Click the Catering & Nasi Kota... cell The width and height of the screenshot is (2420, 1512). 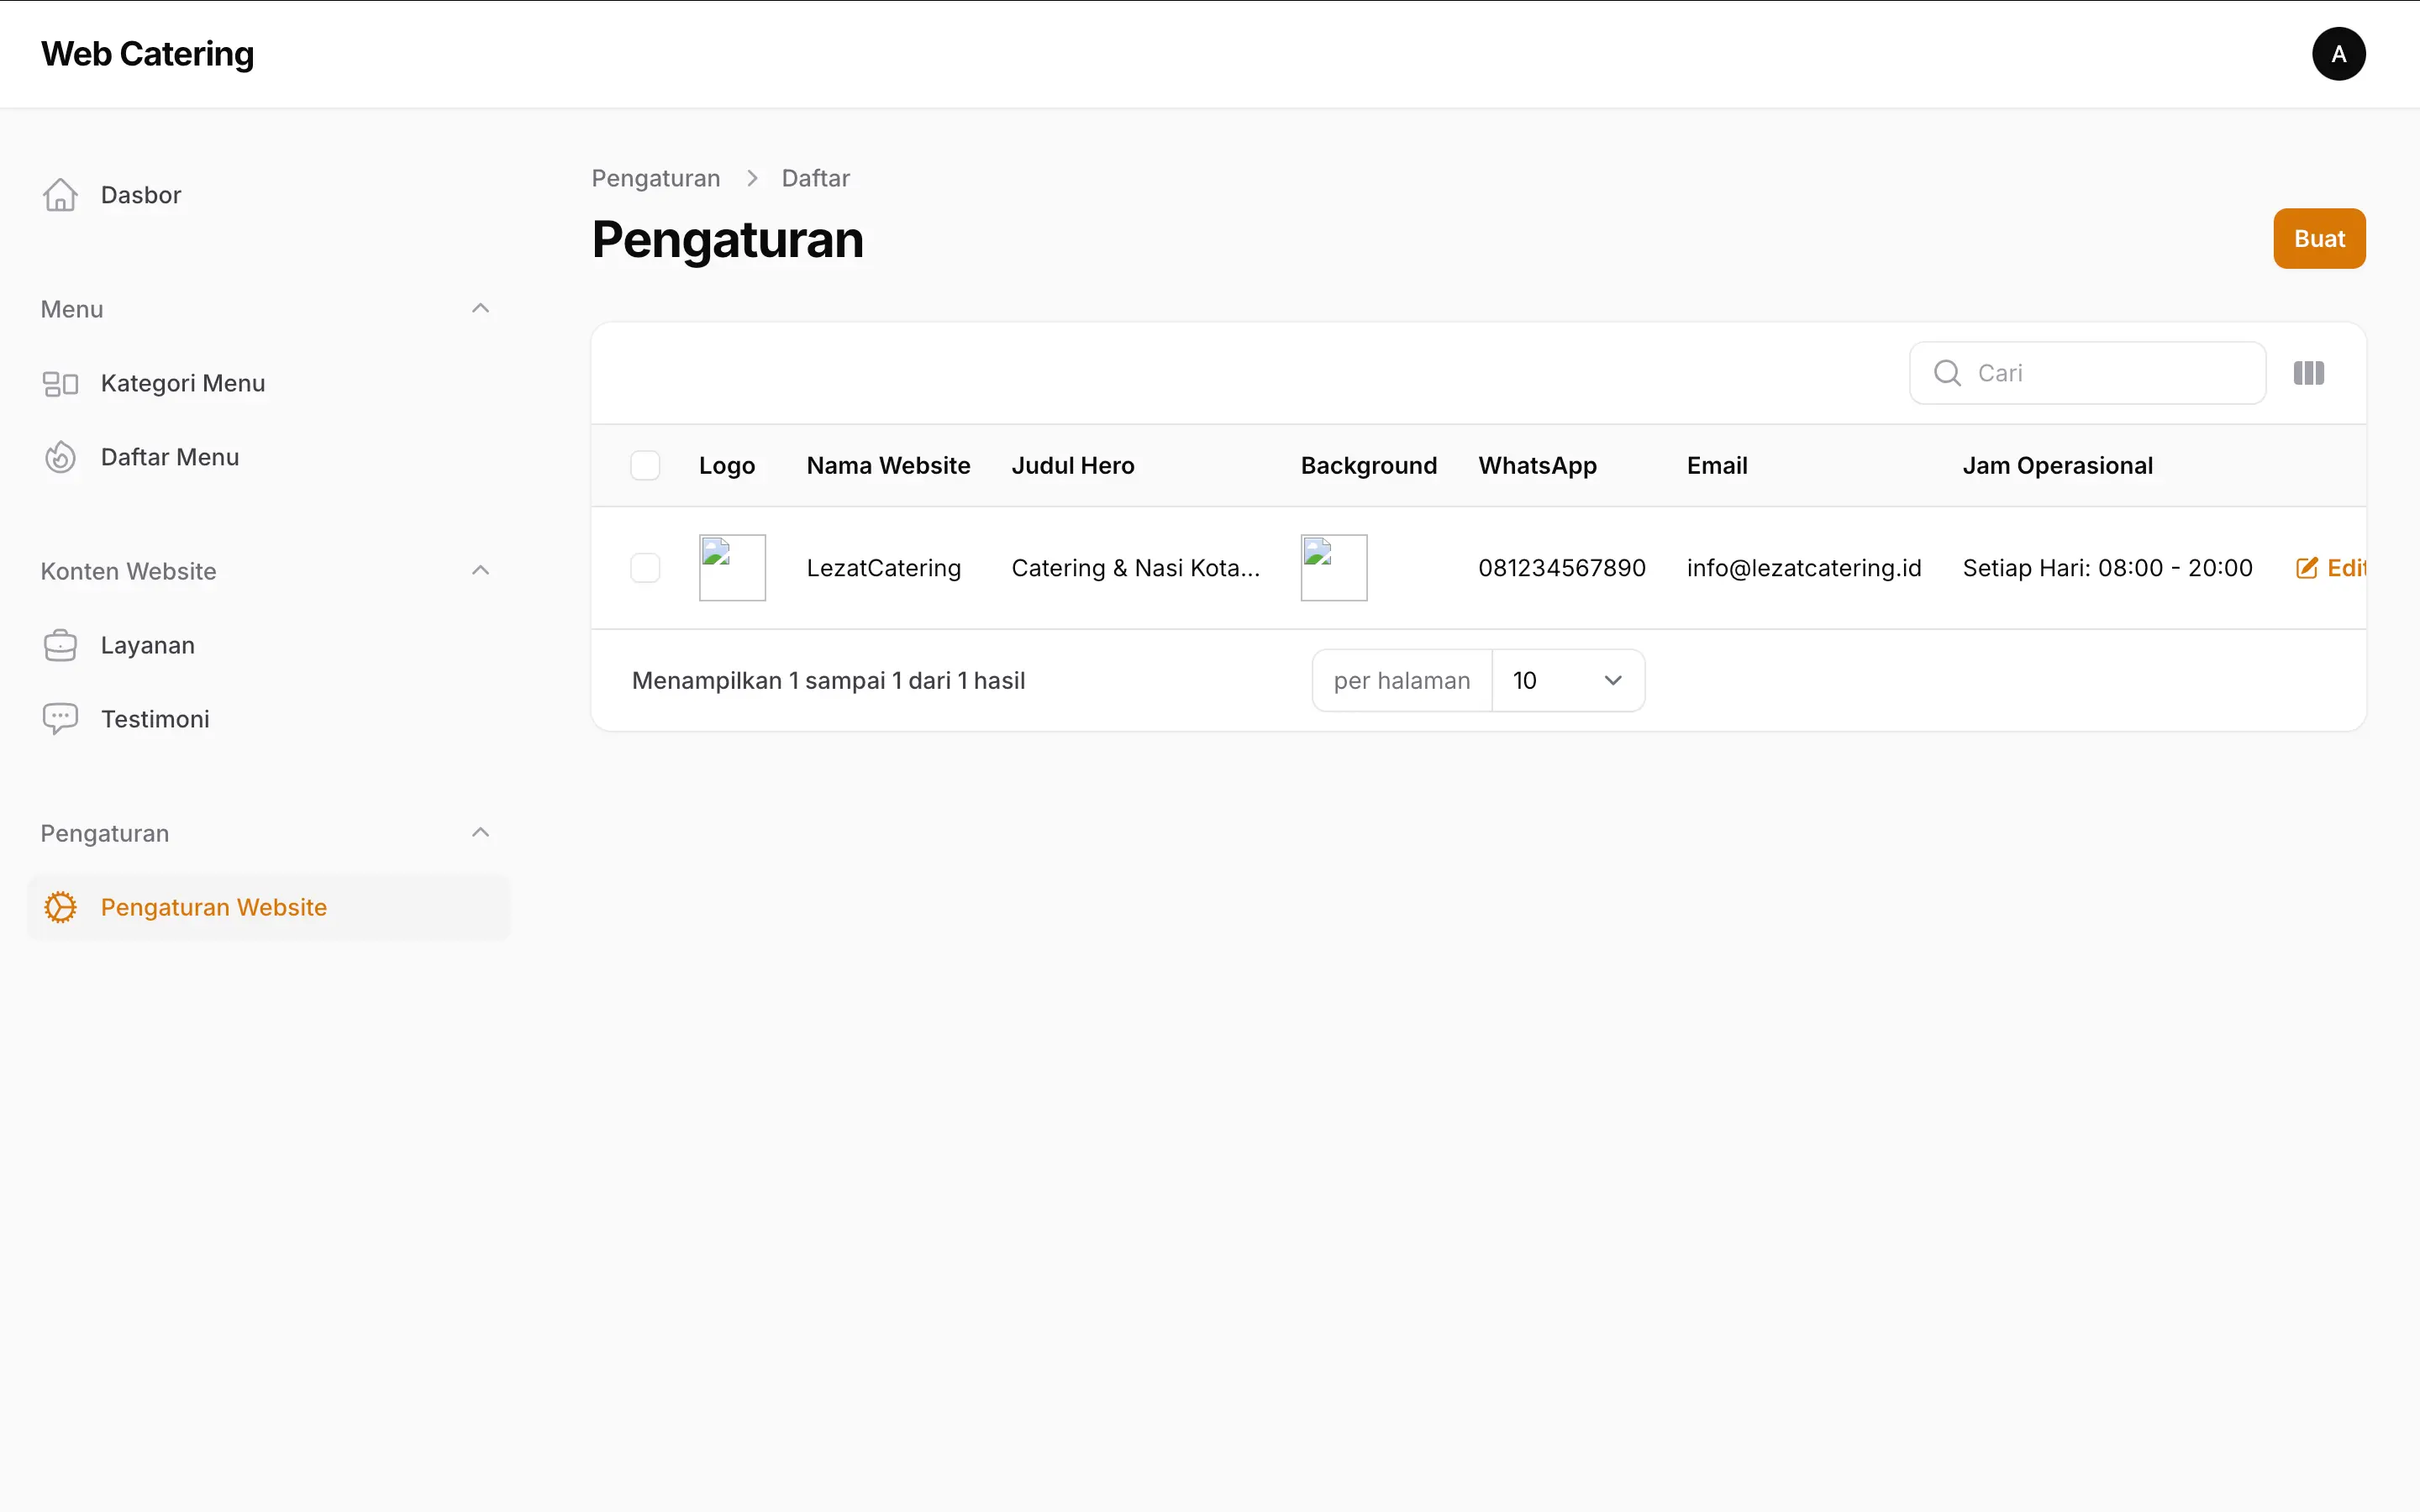(1136, 568)
